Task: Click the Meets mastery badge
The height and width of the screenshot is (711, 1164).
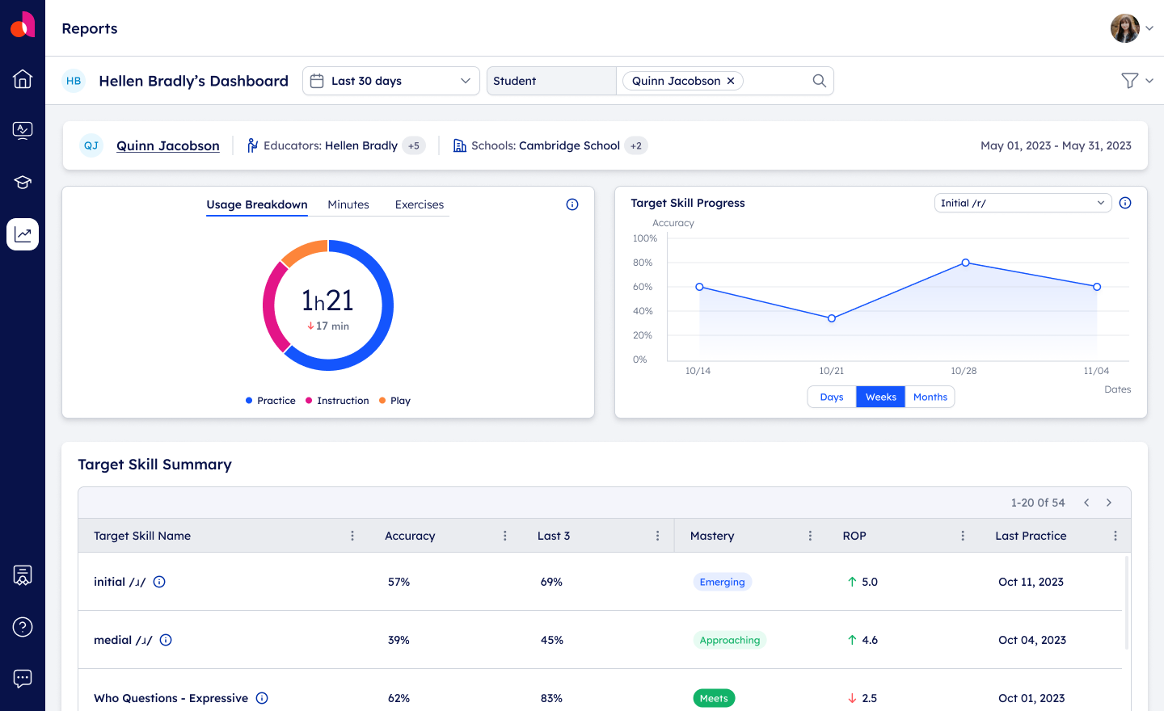Action: pyautogui.click(x=714, y=698)
